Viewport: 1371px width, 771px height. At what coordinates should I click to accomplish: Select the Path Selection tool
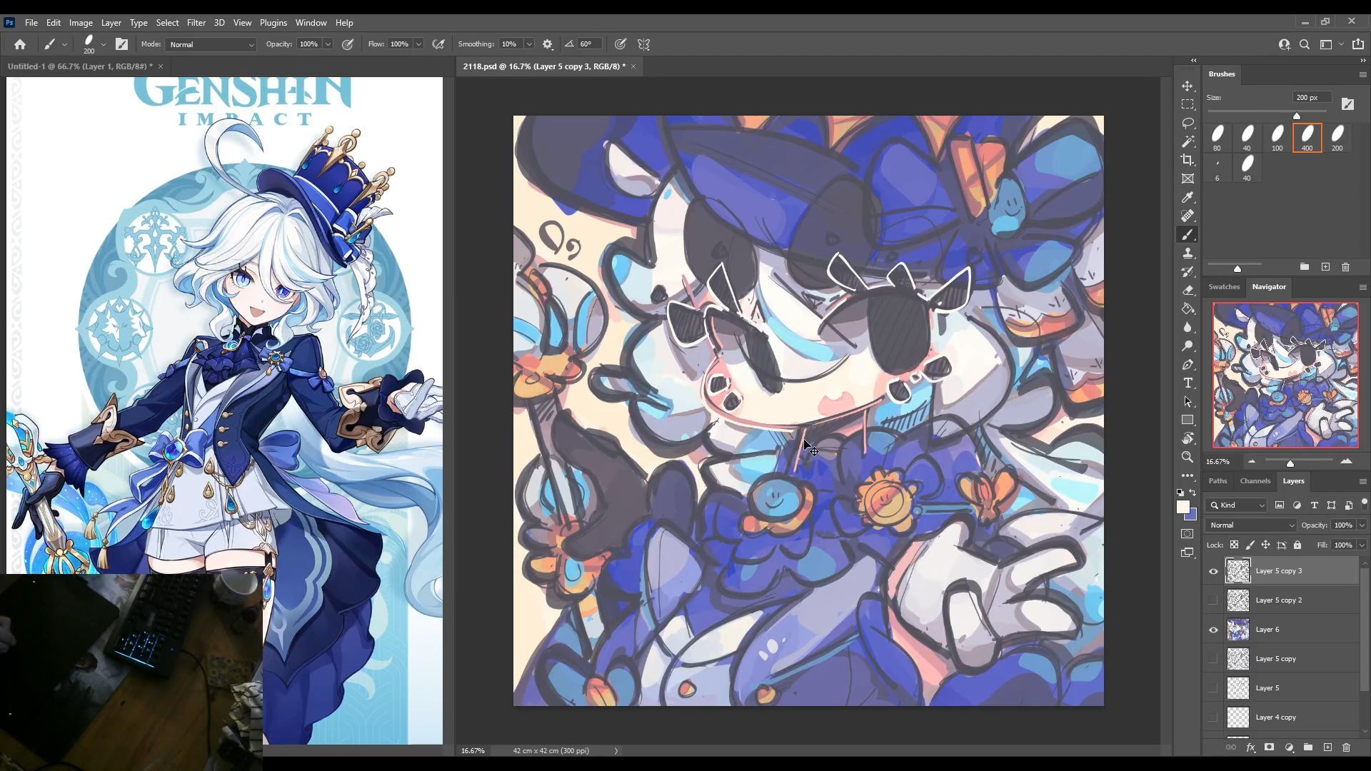point(1187,401)
